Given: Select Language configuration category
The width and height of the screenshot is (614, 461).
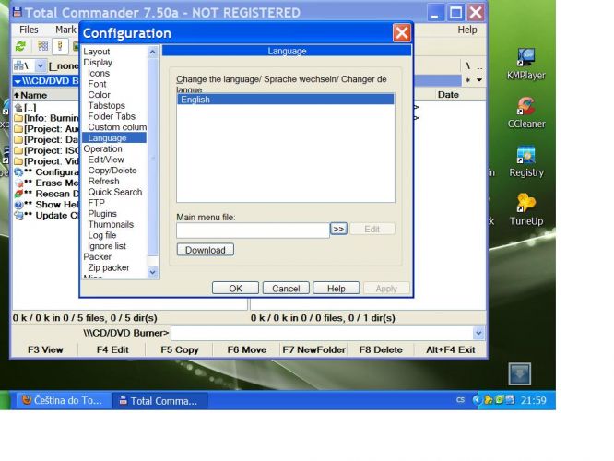Looking at the screenshot, I should 114,138.
